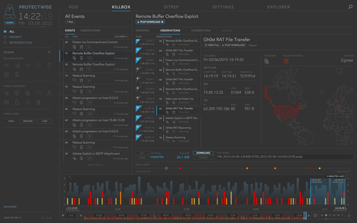Image resolution: width=357 pixels, height=223 pixels.
Task: Select Flow 6 with plus flag
Action: pyautogui.click(x=138, y=68)
